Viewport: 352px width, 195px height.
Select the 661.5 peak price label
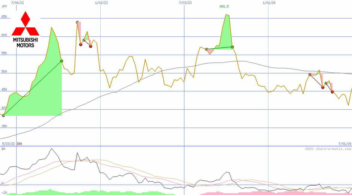click(x=224, y=6)
